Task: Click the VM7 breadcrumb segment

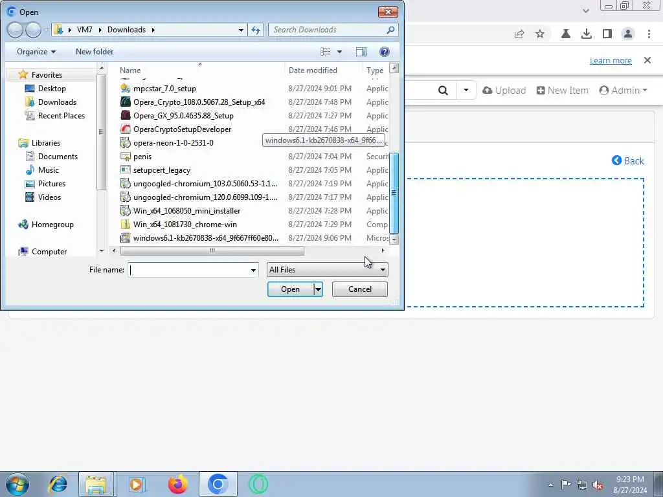Action: coord(85,30)
